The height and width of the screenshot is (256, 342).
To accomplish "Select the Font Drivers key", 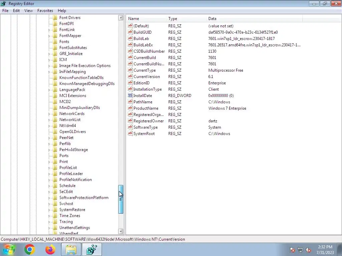I will pos(70,18).
